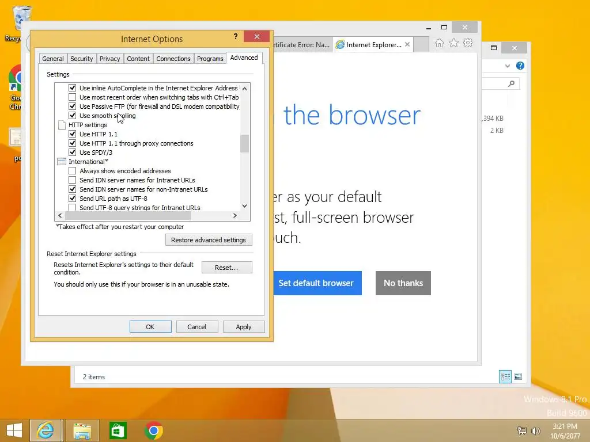590x442 pixels.
Task: Switch File Explorer to details view icon
Action: click(x=505, y=376)
